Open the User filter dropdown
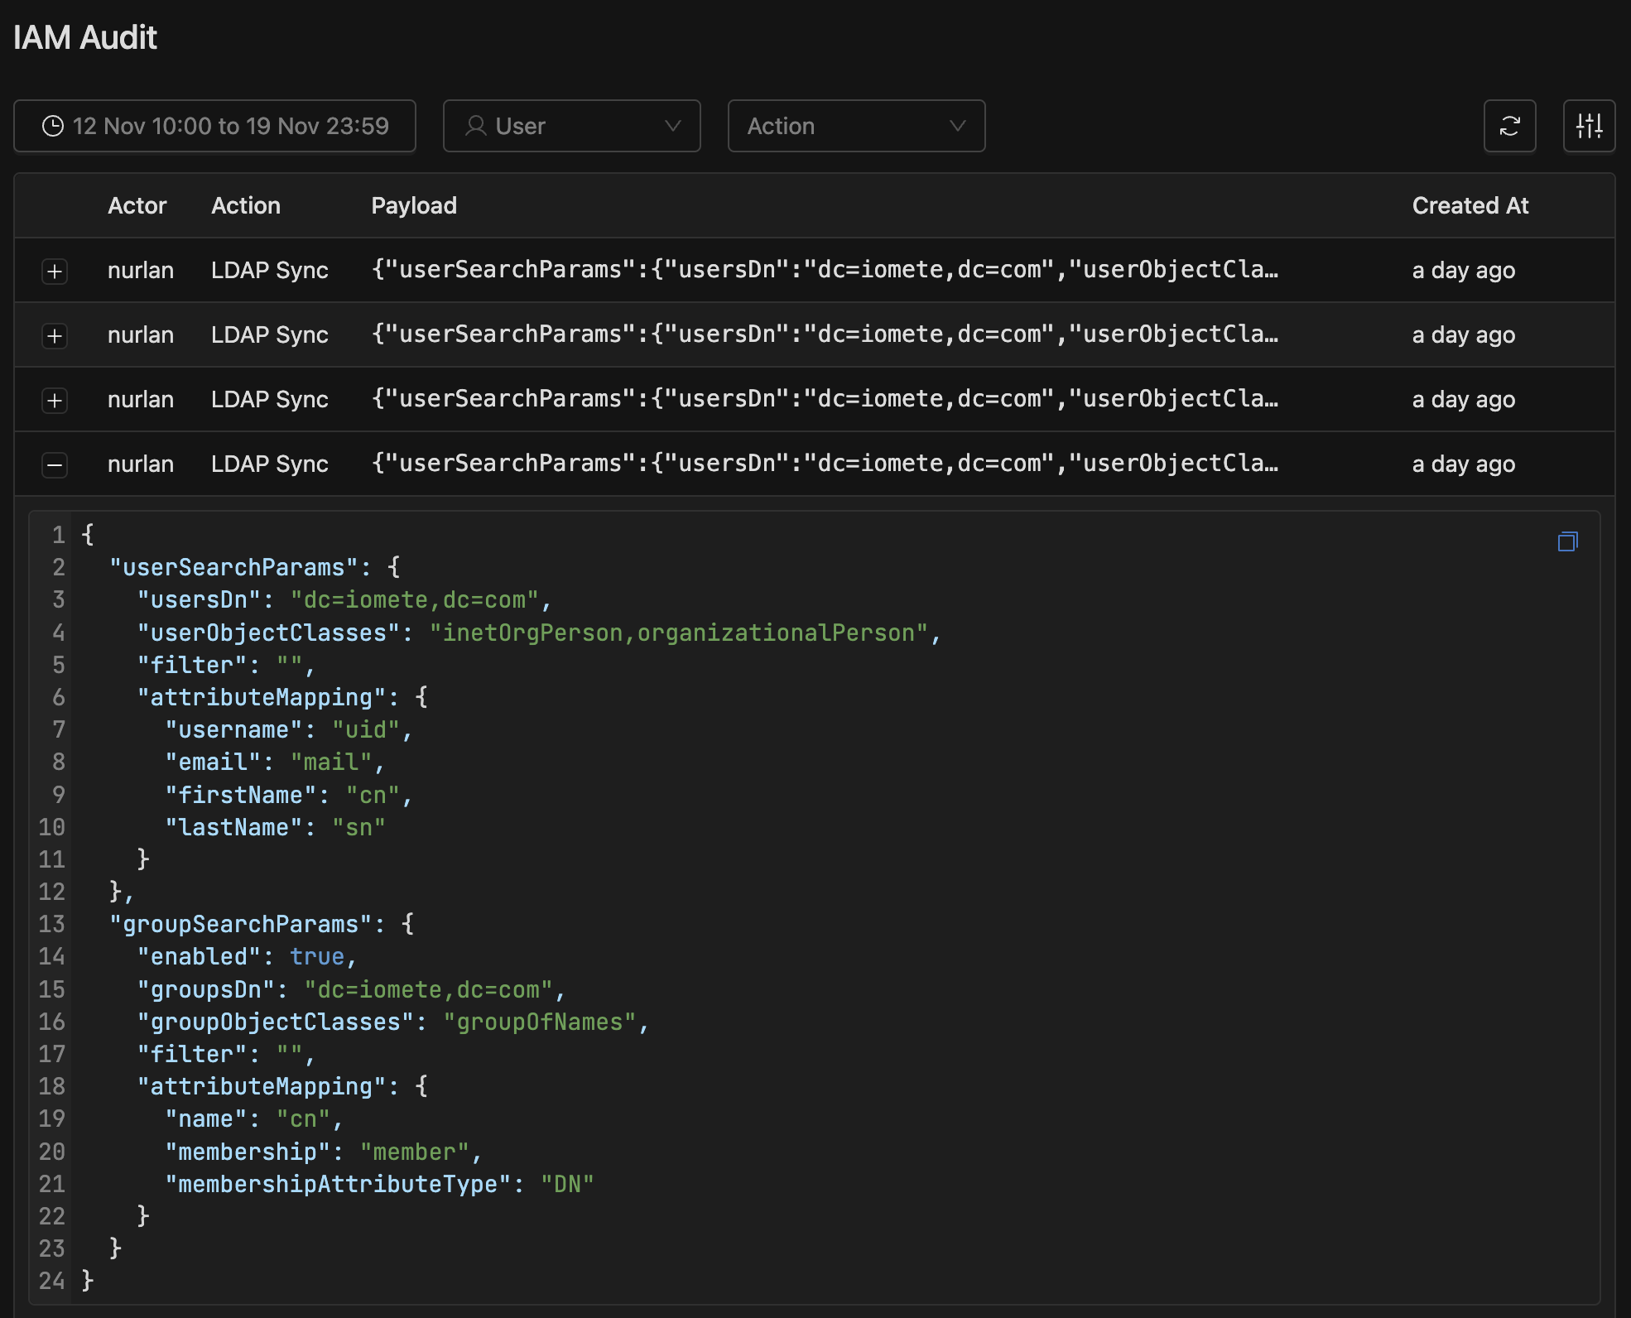This screenshot has width=1631, height=1318. (572, 126)
